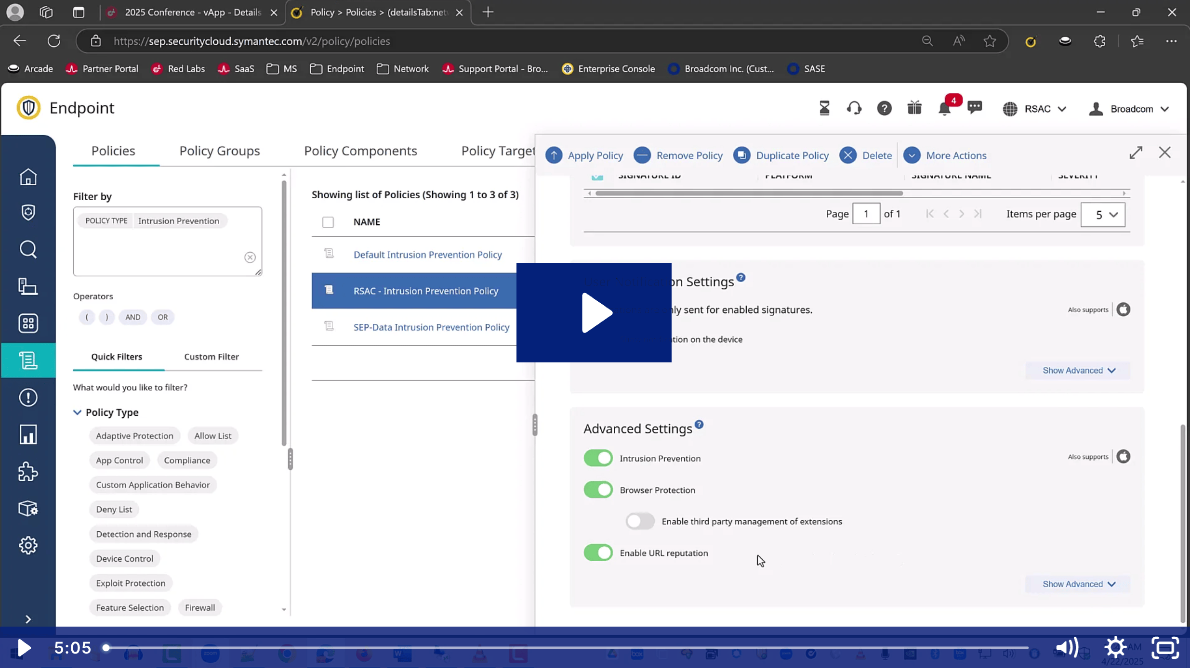Check the select-all checkbox beside NAME
This screenshot has height=668, width=1190.
click(328, 222)
